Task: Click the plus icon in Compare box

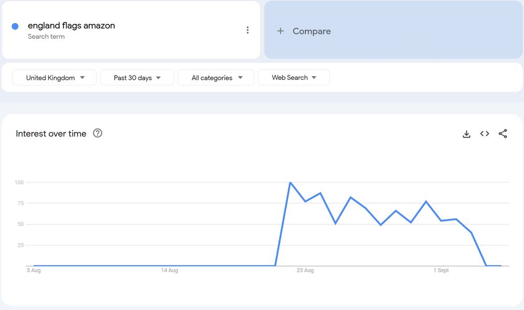Action: click(280, 31)
